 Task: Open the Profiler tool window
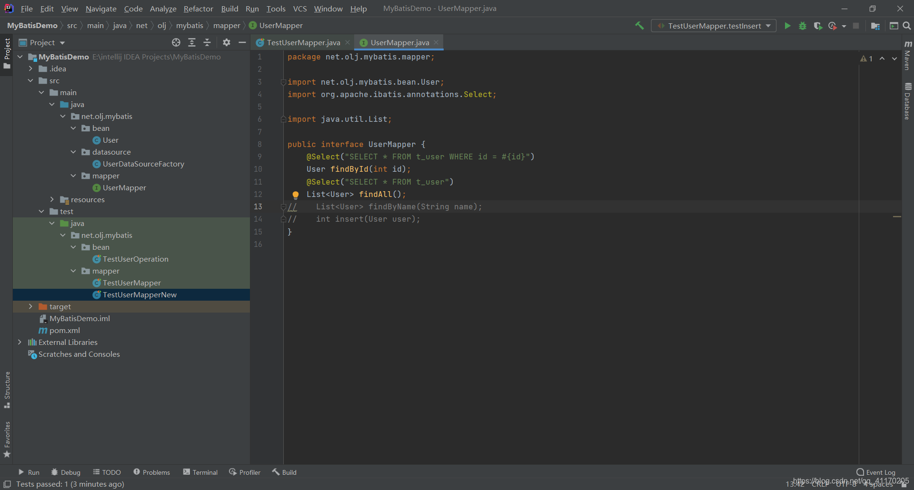point(245,472)
